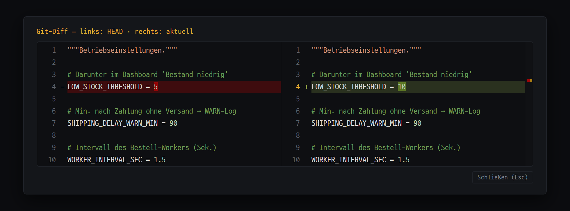Click the 'Bestand niedrig' comment in the left pane

(147, 74)
